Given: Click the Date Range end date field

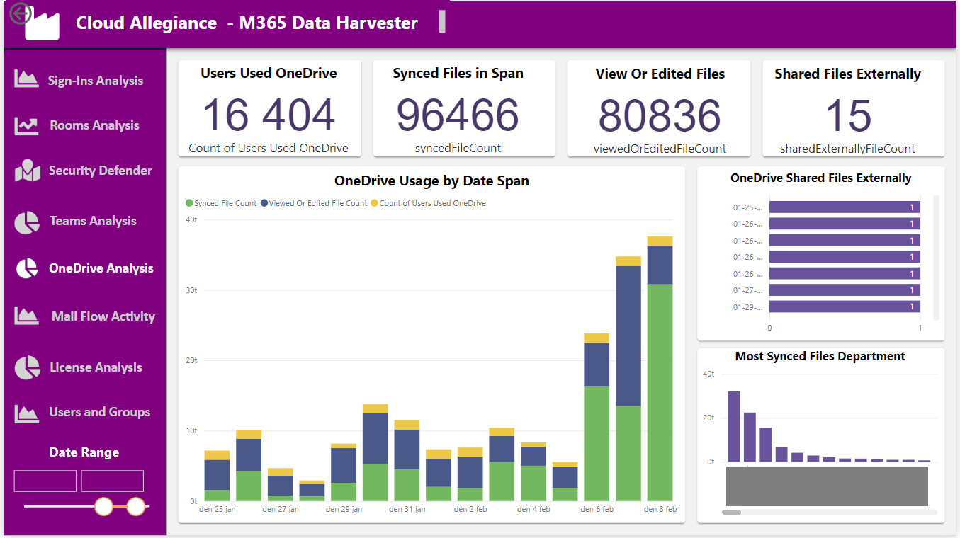Looking at the screenshot, I should [x=113, y=481].
